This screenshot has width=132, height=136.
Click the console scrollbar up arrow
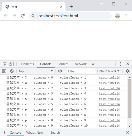pyautogui.click(x=129, y=77)
